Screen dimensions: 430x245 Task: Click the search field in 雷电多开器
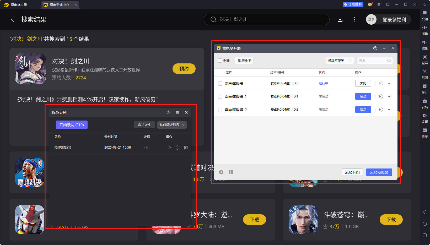pos(375,61)
